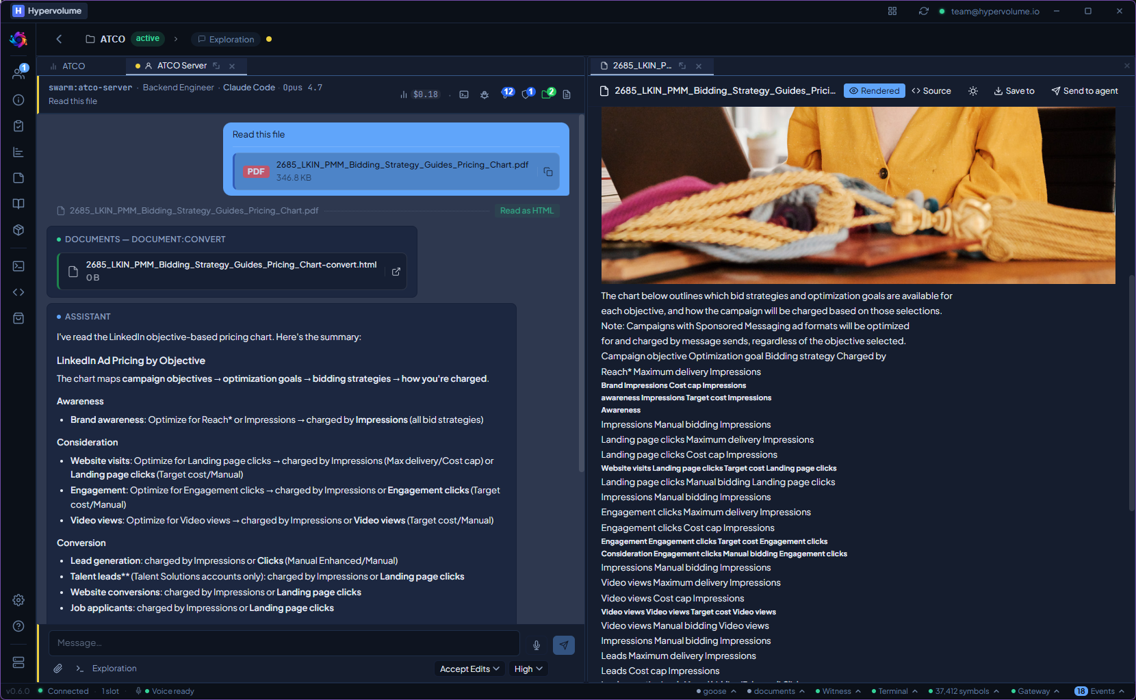Open the agents sidebar icon with badge 1
Image resolution: width=1136 pixels, height=700 pixels.
[18, 73]
